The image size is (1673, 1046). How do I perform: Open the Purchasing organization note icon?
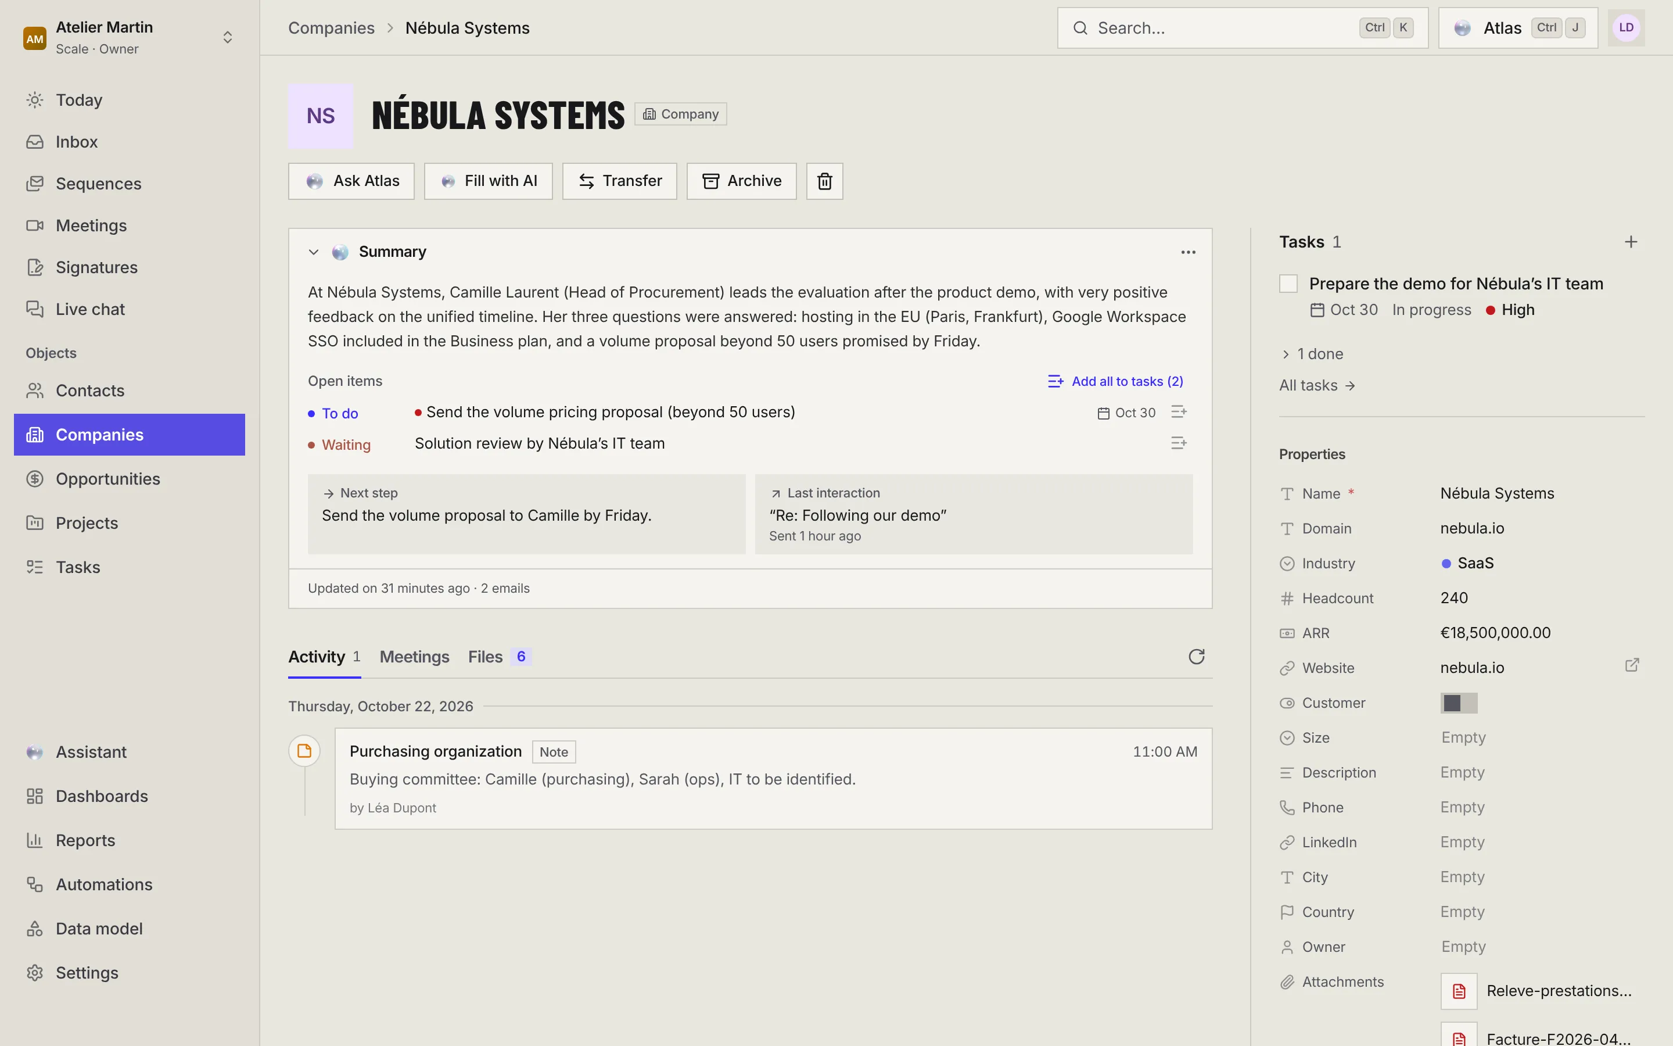[304, 751]
